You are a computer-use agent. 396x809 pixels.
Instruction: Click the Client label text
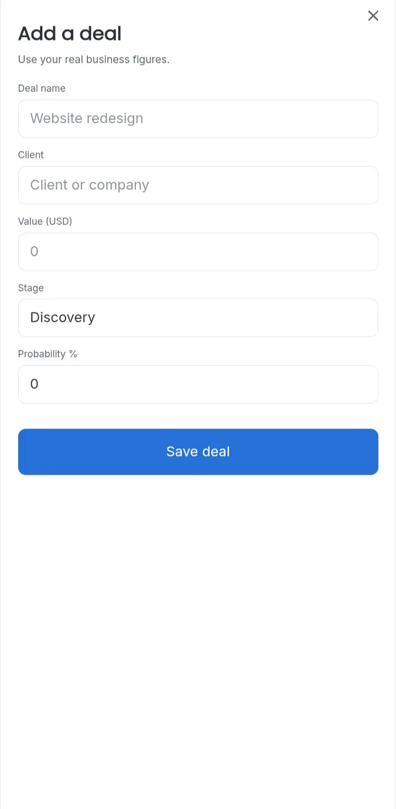pyautogui.click(x=31, y=155)
